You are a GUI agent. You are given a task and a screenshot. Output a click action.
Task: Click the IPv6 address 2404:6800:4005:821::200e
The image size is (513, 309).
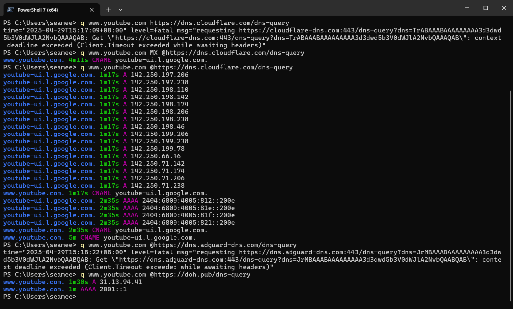pos(189,222)
